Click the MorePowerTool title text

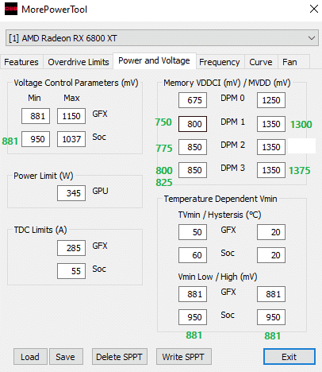point(54,10)
